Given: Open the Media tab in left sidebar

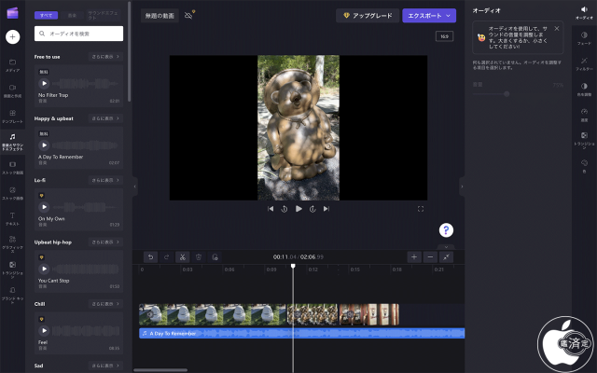Looking at the screenshot, I should pos(13,65).
